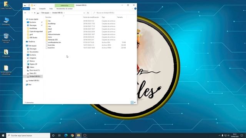This screenshot has height=138, width=246.
Task: Expand recent locations dropdown near nav arrows
Action: point(32,13)
